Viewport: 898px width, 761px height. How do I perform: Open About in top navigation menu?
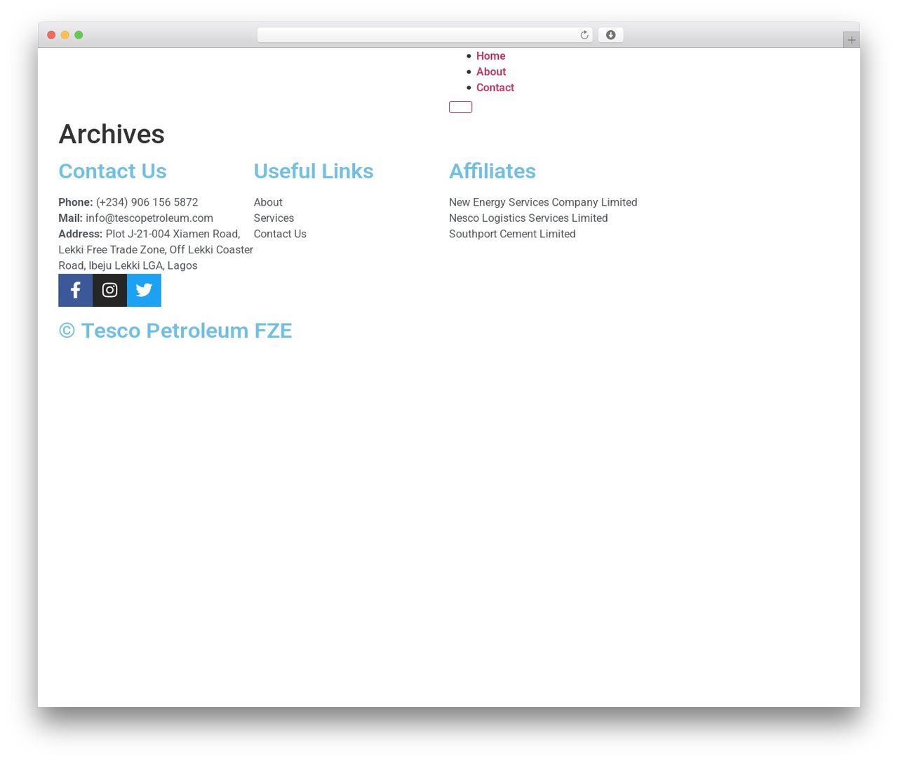tap(491, 72)
